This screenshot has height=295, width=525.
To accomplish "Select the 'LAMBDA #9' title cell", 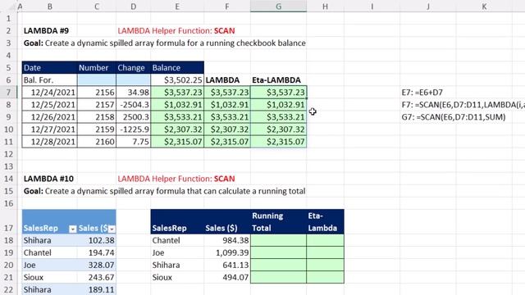I will [x=49, y=31].
